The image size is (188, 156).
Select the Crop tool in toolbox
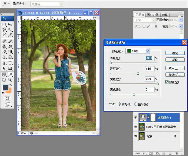click(4, 35)
